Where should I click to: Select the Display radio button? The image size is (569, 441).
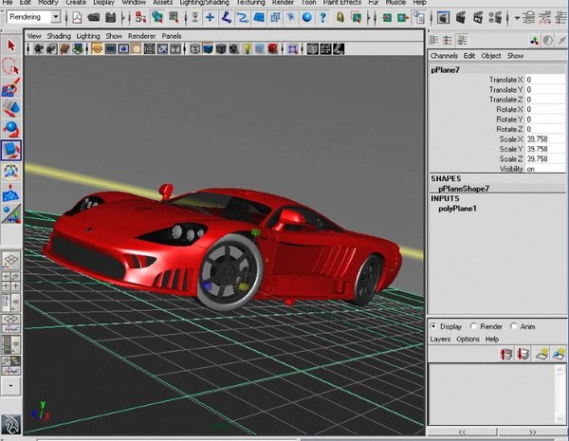tap(434, 326)
